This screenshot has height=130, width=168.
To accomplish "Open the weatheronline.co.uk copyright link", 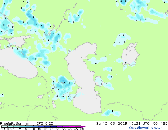I will [146, 128].
